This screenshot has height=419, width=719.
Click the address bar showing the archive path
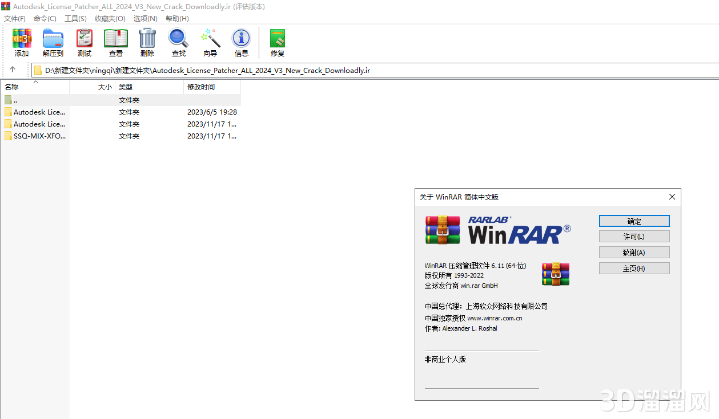[228, 70]
